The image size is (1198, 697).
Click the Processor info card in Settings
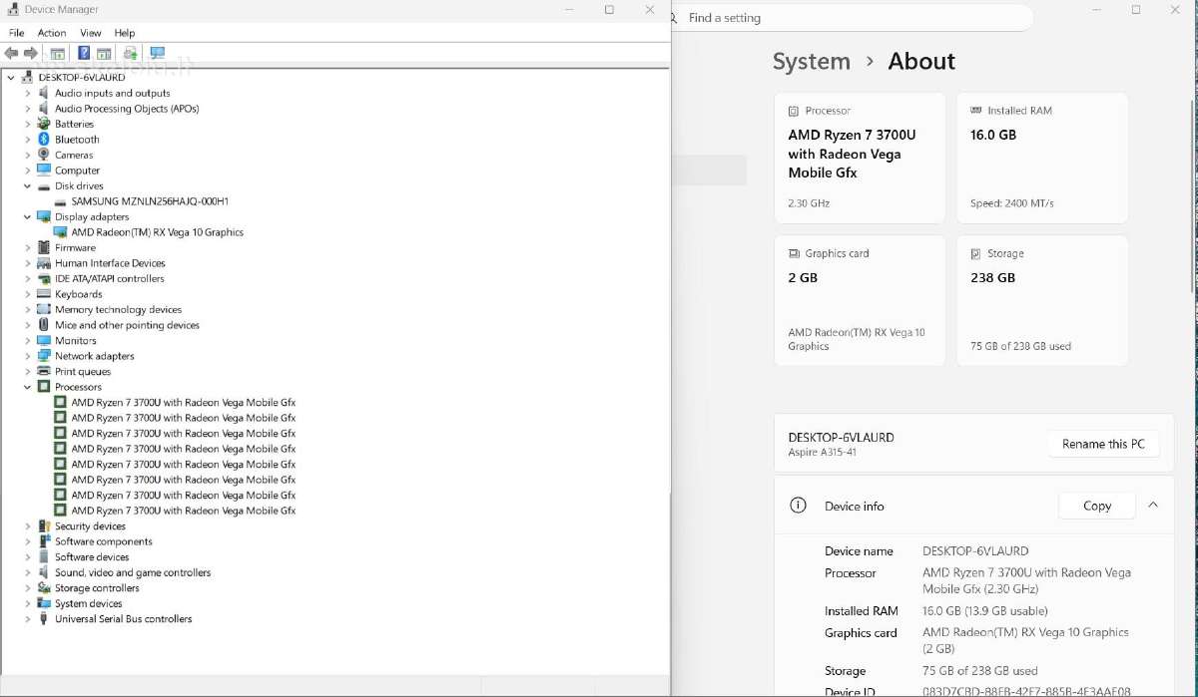(860, 158)
